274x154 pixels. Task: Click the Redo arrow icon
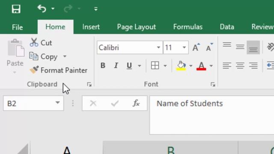(x=68, y=9)
